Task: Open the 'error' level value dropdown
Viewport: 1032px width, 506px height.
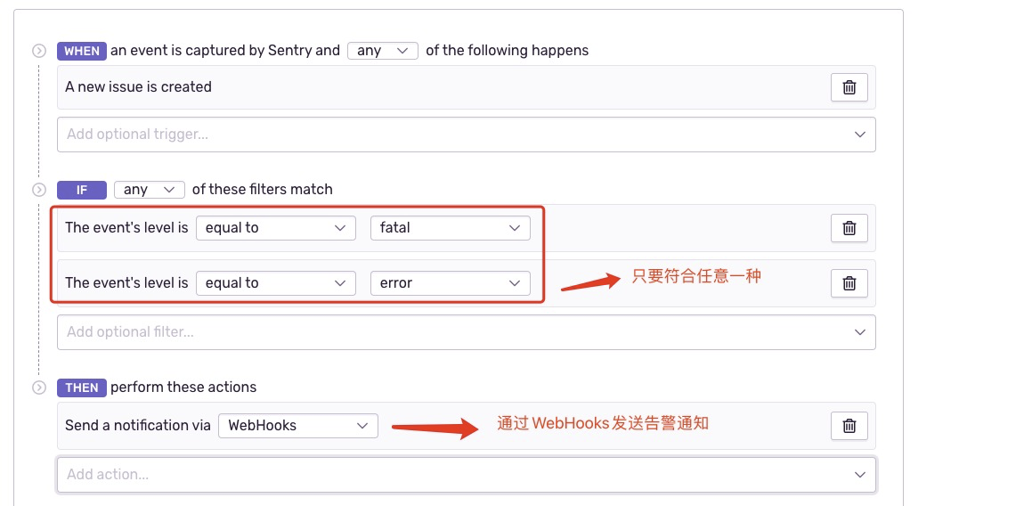Action: pyautogui.click(x=450, y=283)
